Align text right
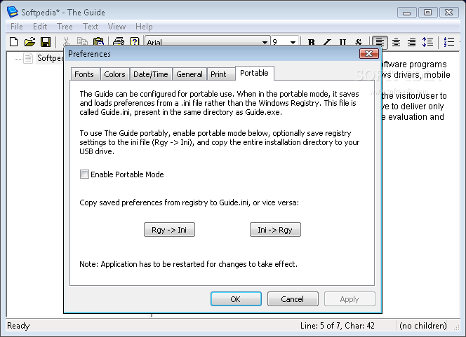466x337 pixels. (x=412, y=43)
